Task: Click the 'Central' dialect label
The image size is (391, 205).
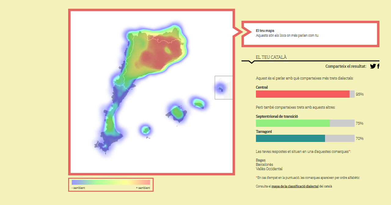Action: pos(262,87)
